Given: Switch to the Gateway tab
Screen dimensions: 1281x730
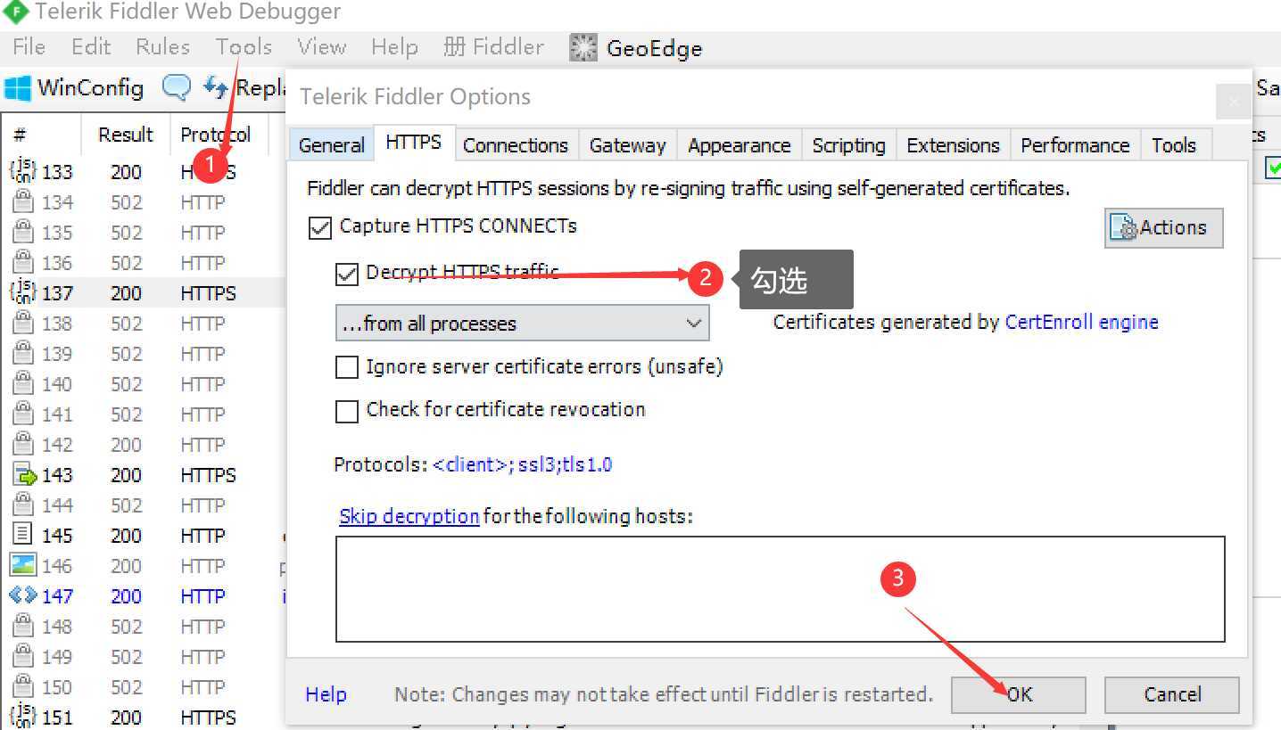Looking at the screenshot, I should [628, 145].
